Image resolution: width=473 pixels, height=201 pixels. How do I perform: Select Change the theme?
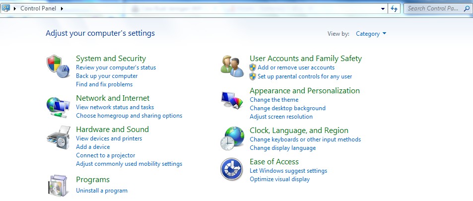tap(274, 100)
